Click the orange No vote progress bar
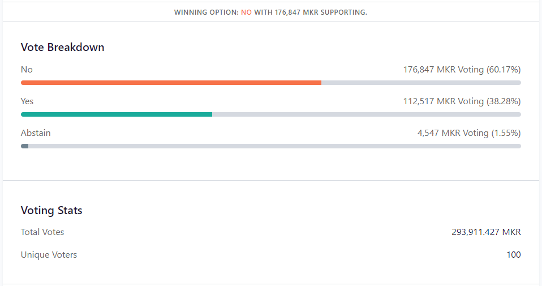542x286 pixels. click(x=171, y=83)
